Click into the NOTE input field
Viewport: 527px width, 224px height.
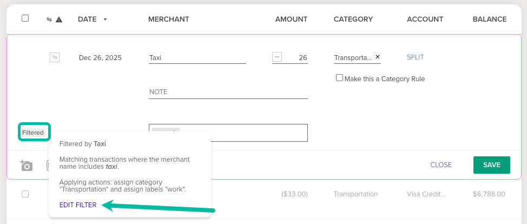228,92
